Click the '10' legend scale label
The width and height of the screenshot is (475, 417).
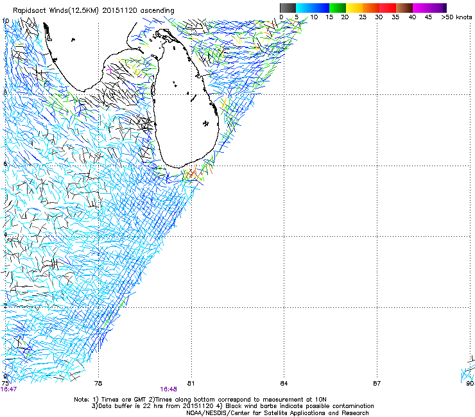pyautogui.click(x=314, y=17)
